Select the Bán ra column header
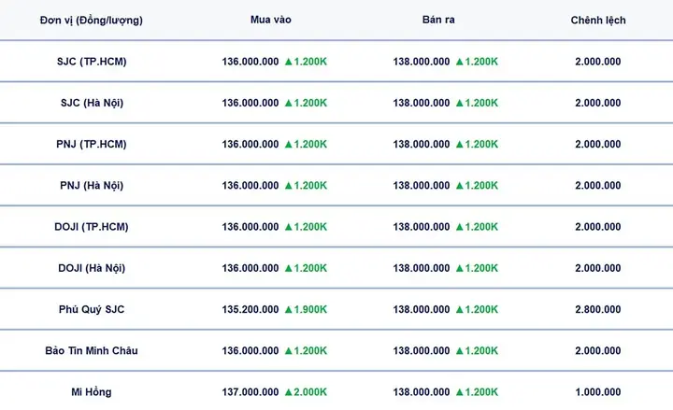 [x=438, y=20]
